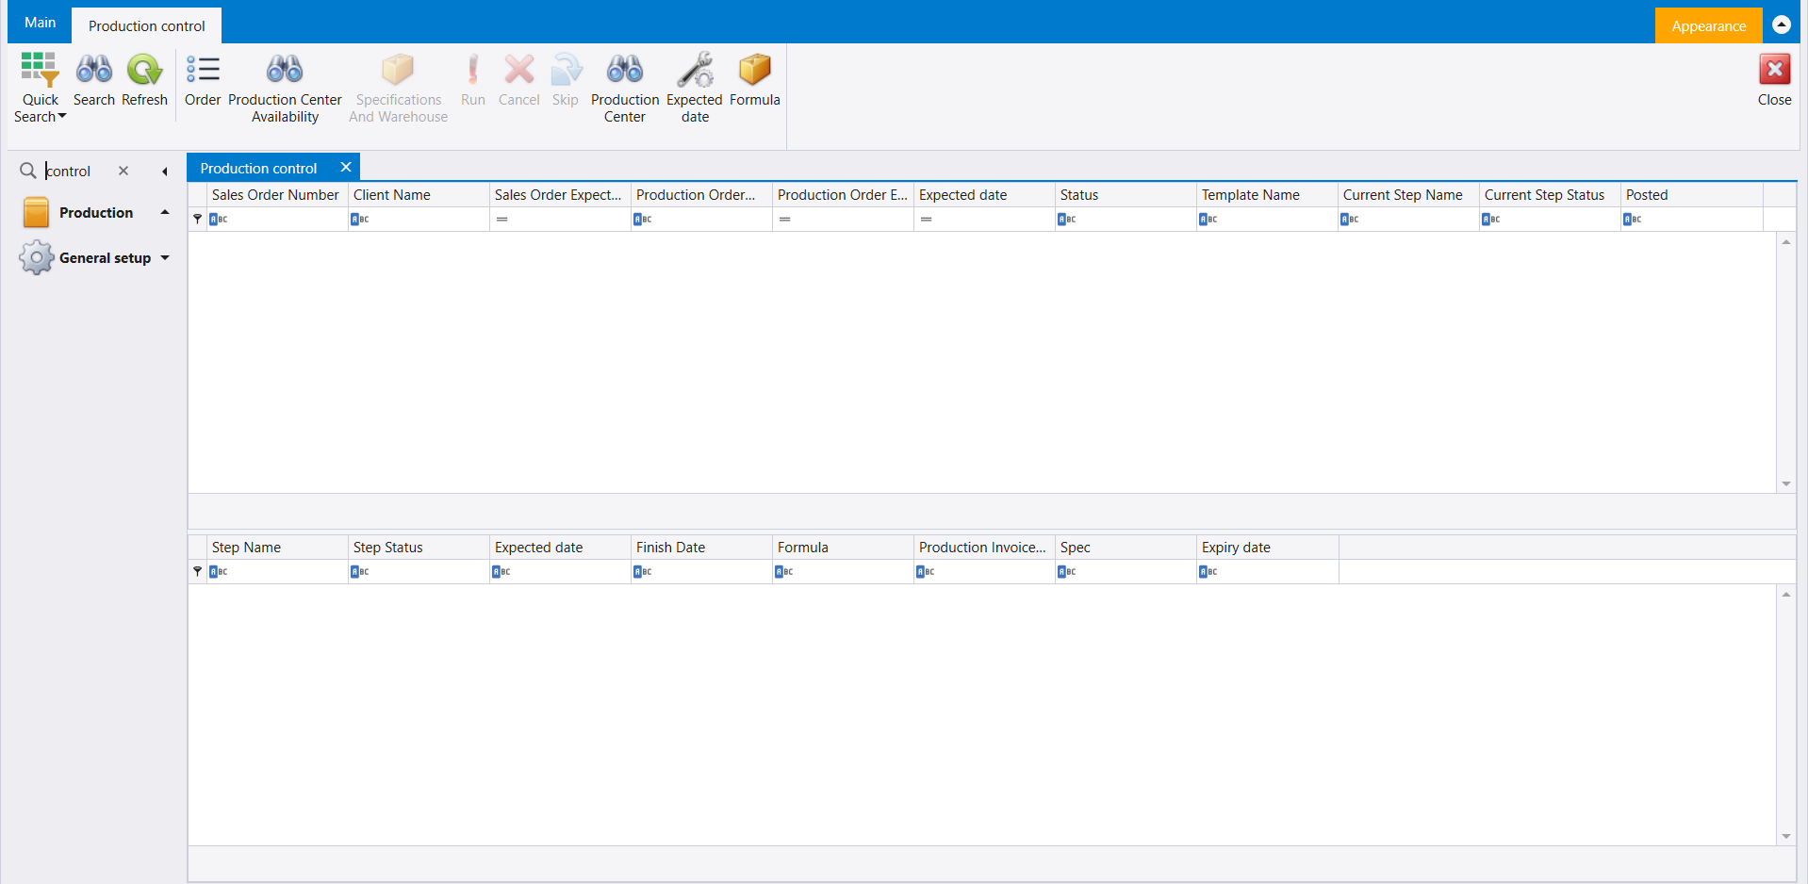
Task: Click the Step Status filter cell
Action: click(419, 571)
